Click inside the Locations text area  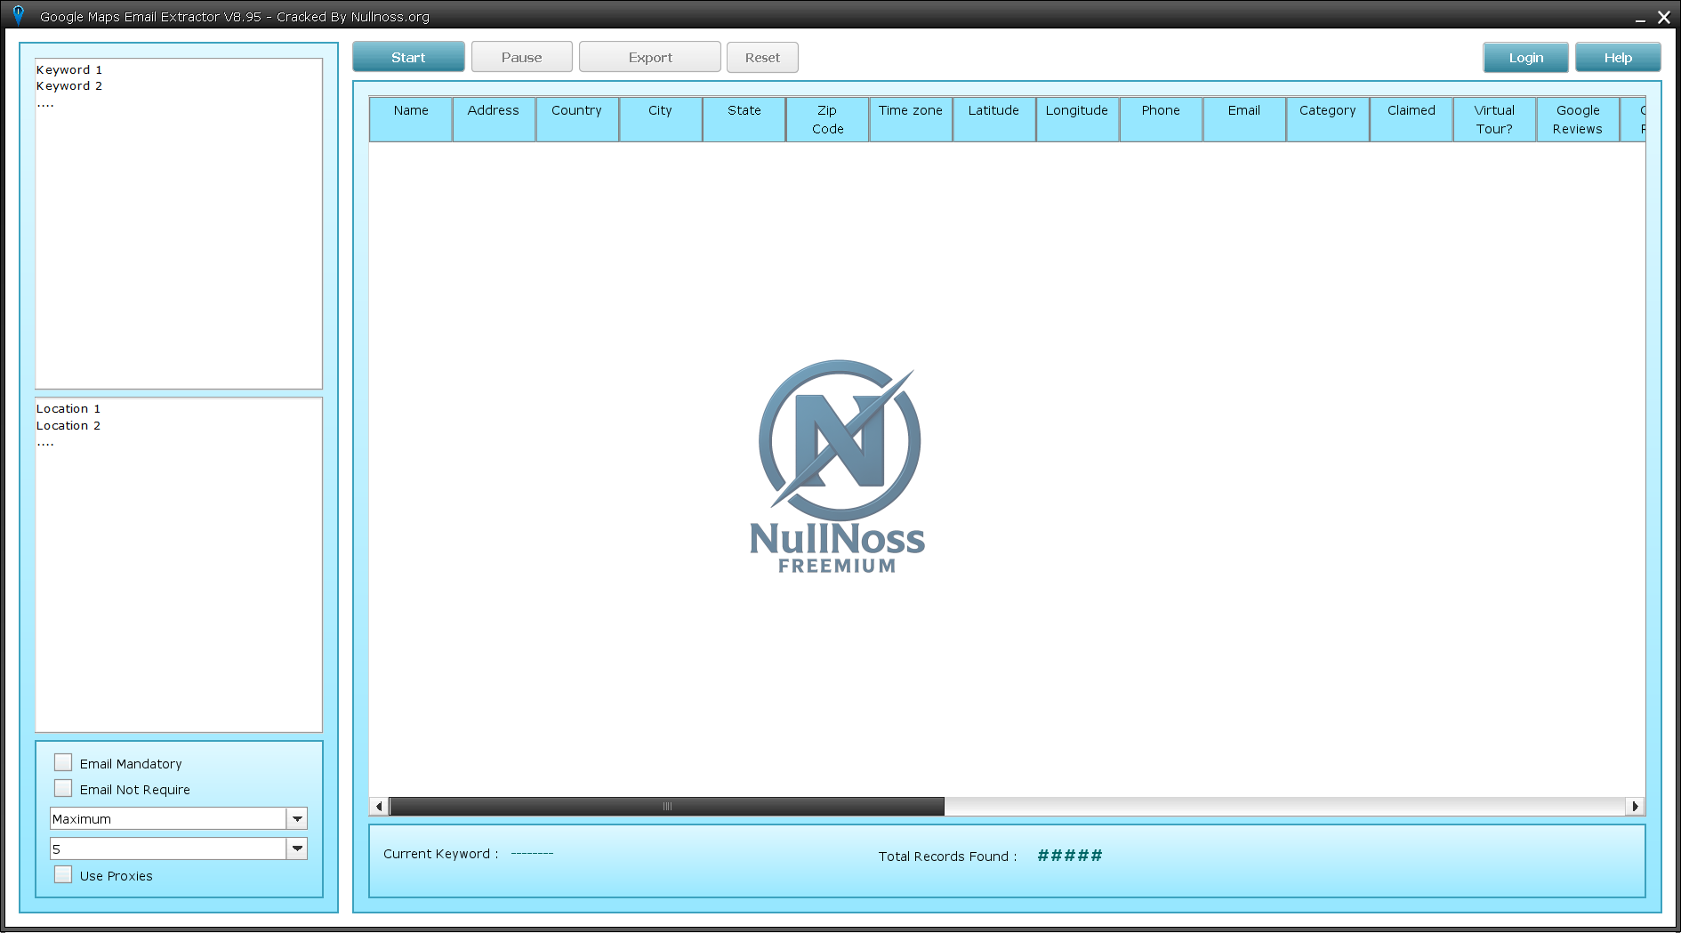pyautogui.click(x=179, y=565)
